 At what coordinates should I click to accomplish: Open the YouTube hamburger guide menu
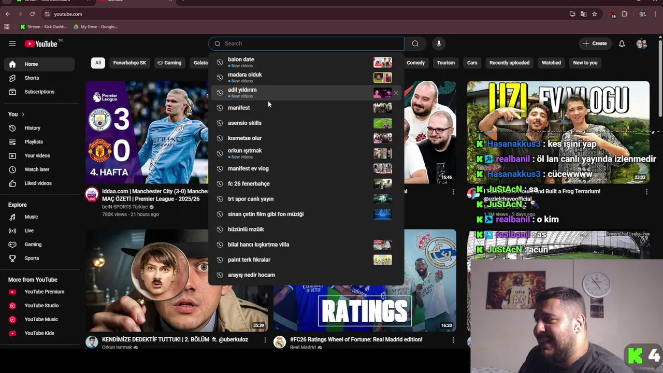pyautogui.click(x=12, y=44)
